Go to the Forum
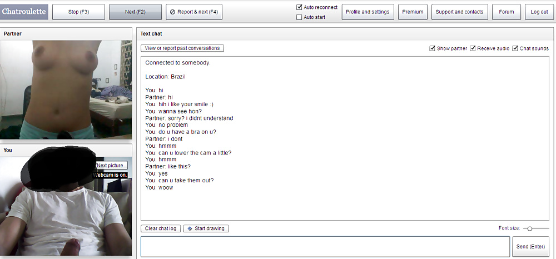 click(506, 12)
